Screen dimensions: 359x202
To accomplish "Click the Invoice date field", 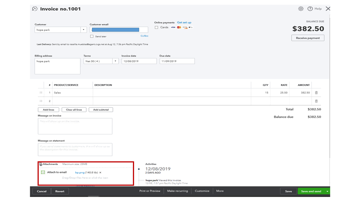I will click(139, 61).
